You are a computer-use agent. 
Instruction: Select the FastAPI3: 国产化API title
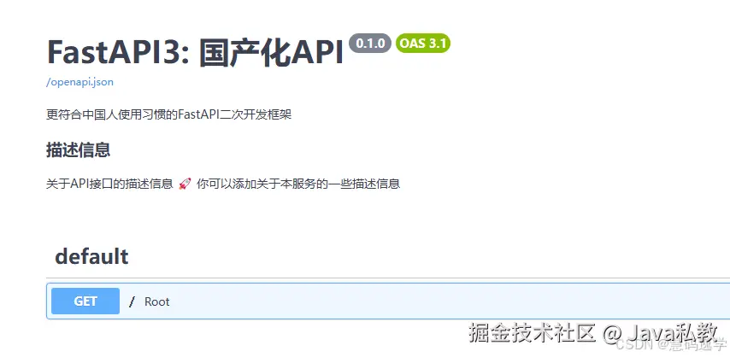tap(196, 52)
